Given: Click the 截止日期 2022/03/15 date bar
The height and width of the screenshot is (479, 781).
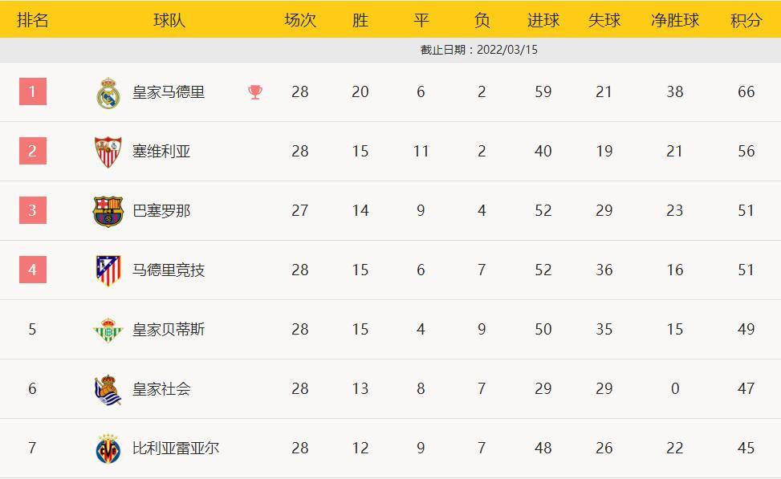Looking at the screenshot, I should click(x=478, y=50).
